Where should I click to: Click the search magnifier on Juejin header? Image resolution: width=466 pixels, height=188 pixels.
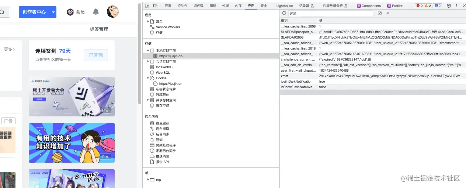[2, 12]
